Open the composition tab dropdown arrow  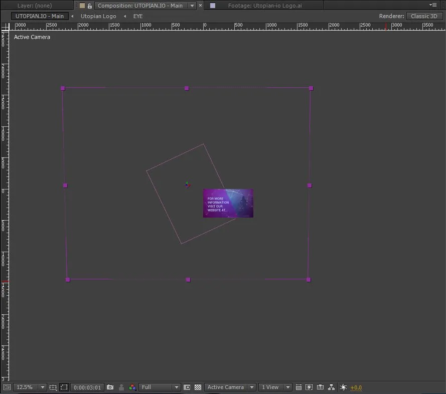click(x=192, y=6)
